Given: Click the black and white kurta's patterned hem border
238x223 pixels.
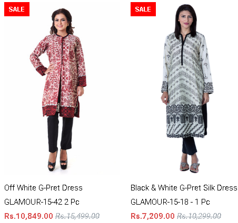Looking at the screenshot, I should click(184, 121).
